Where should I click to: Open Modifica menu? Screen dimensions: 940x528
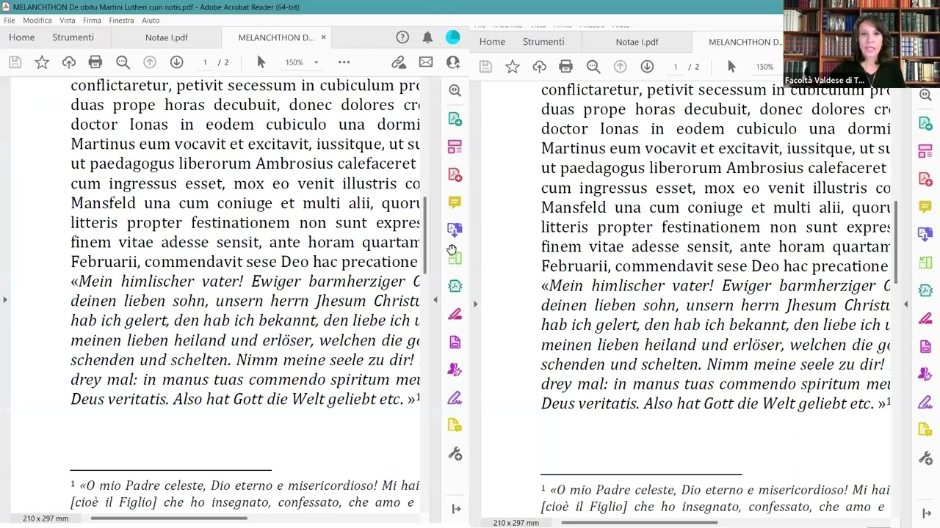coord(37,21)
